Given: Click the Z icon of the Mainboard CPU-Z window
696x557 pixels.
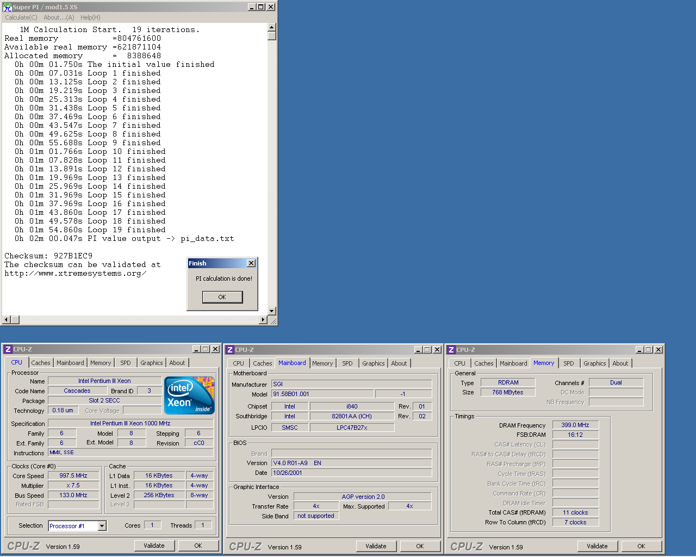Looking at the screenshot, I should 230,350.
